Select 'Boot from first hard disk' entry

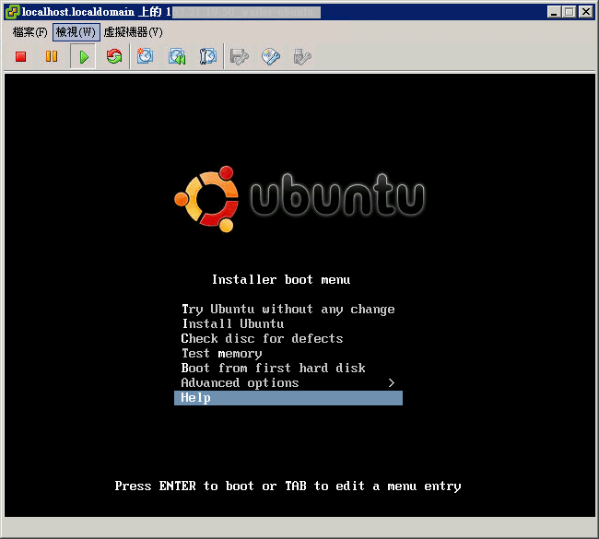click(288, 368)
